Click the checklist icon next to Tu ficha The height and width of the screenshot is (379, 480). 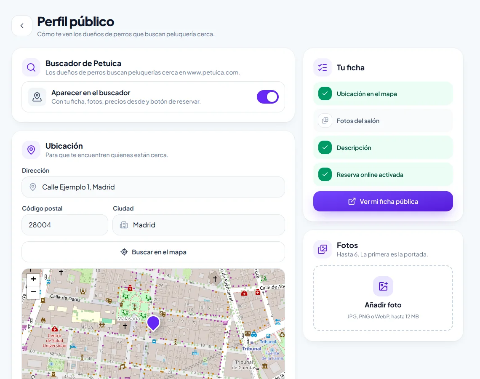[x=323, y=67]
